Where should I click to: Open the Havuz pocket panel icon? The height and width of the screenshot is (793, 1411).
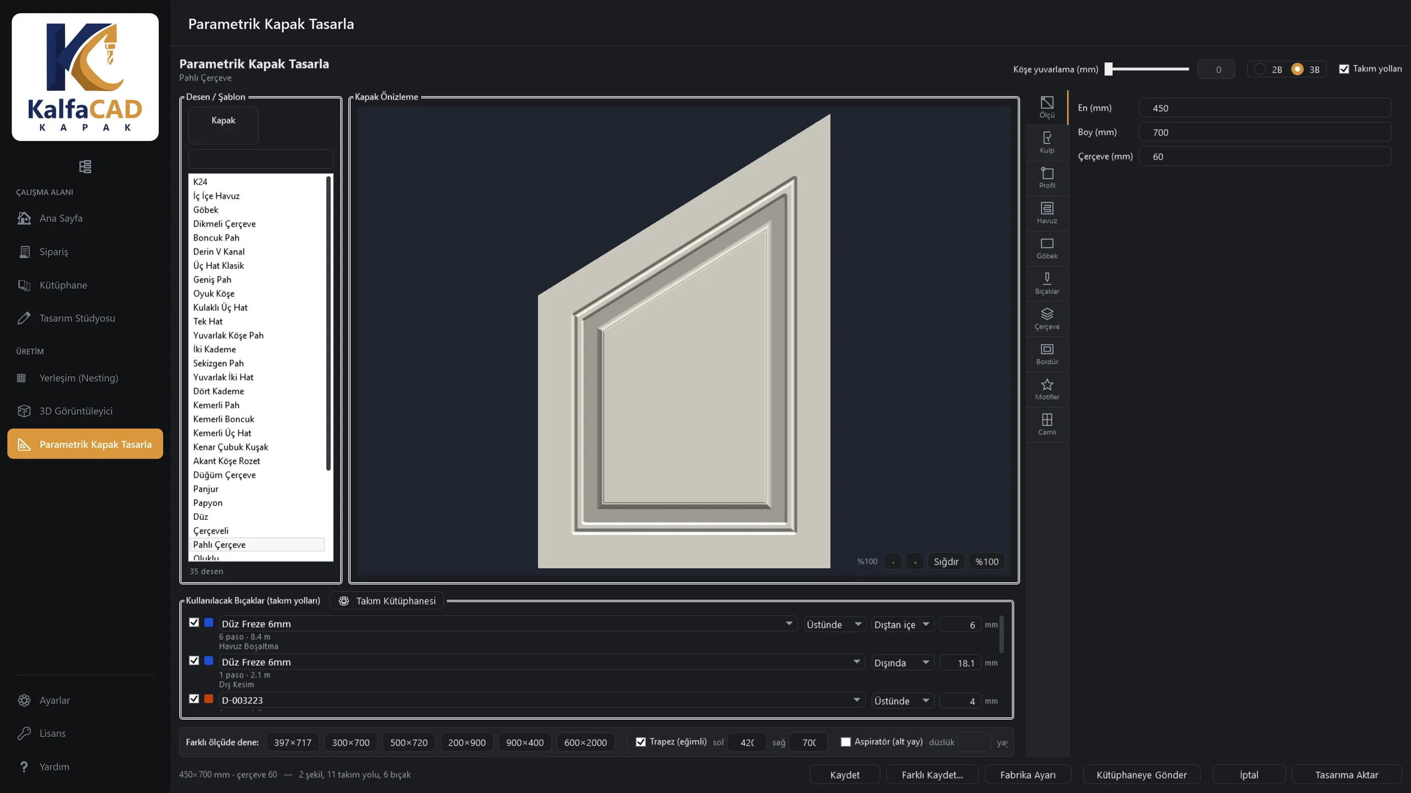click(1047, 213)
